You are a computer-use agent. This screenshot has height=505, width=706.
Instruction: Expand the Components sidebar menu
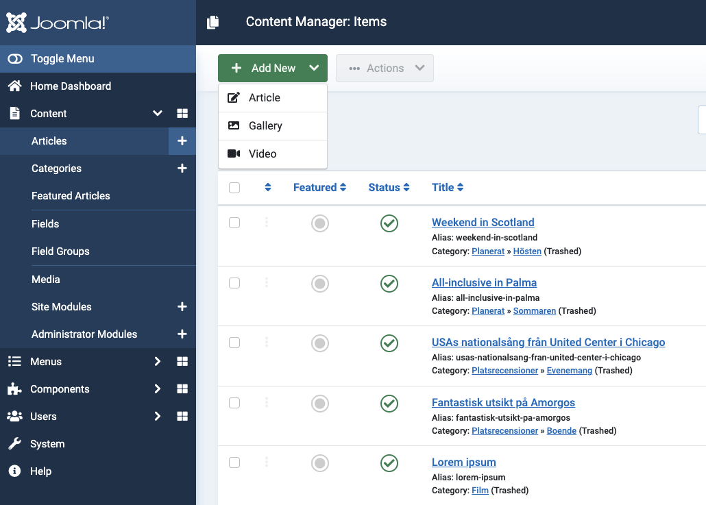[x=60, y=389]
